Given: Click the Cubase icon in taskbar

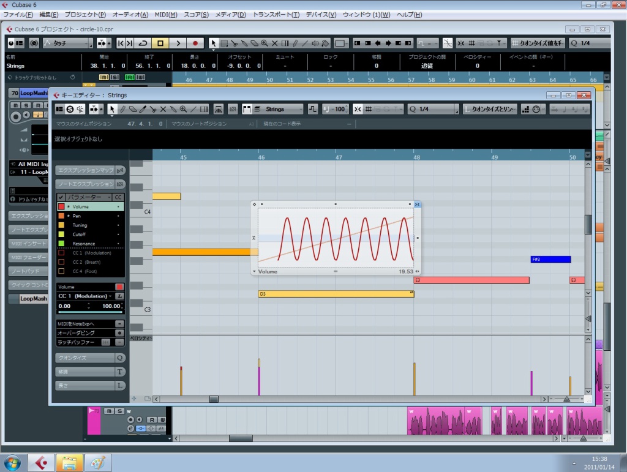Looking at the screenshot, I should 41,463.
